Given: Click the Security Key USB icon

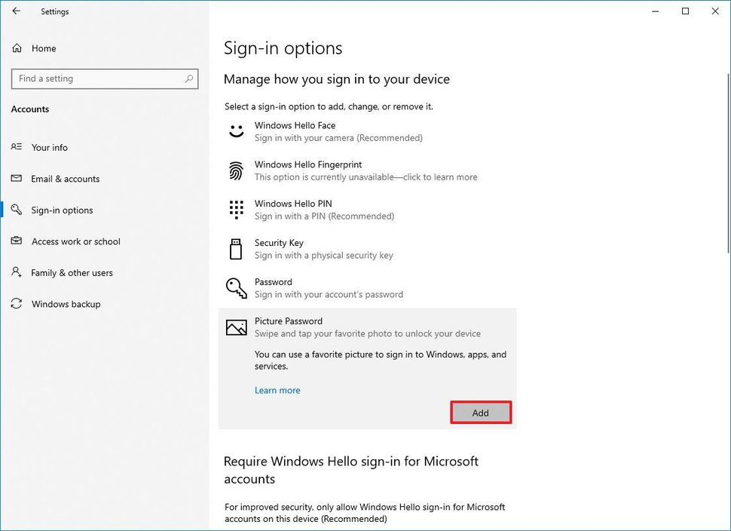Looking at the screenshot, I should [x=237, y=249].
